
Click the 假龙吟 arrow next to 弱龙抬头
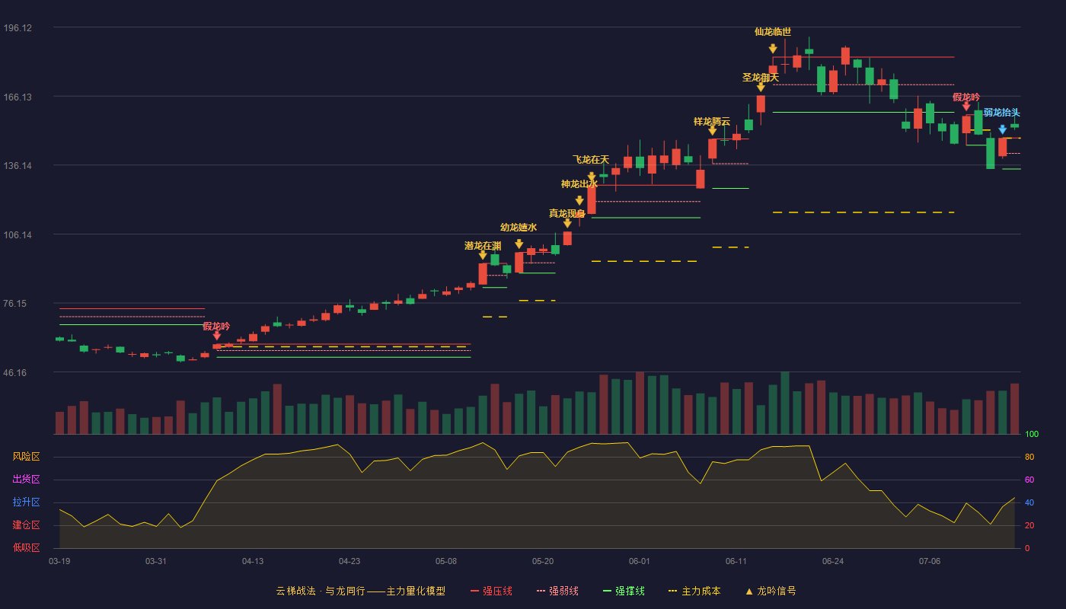tap(966, 107)
